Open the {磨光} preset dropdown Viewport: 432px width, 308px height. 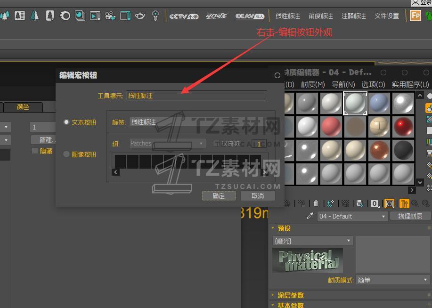click(312, 241)
